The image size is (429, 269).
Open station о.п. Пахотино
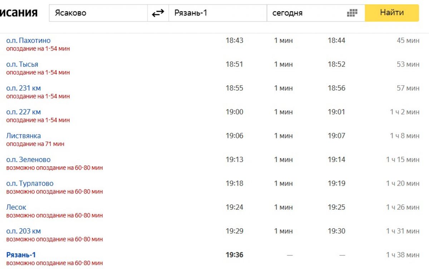click(x=28, y=40)
